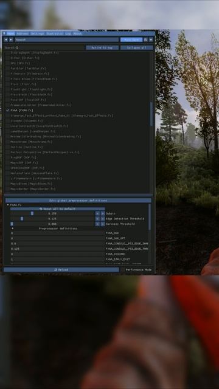
Task: Click the Darkness Threshold slider
Action: point(52,224)
